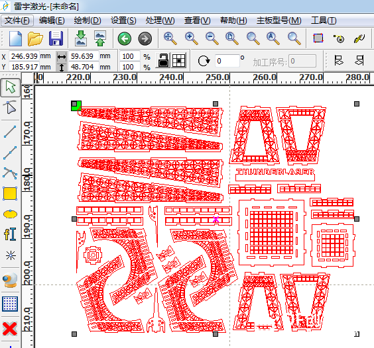
Task: Click the frame outline toolbar icon
Action: point(318,38)
